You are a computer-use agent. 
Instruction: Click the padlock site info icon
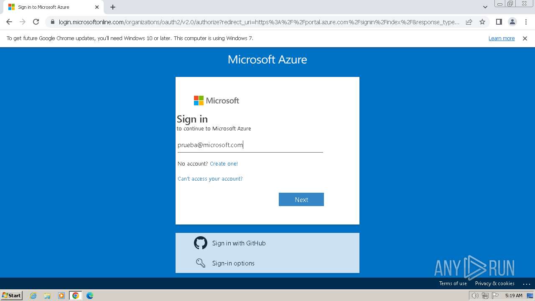coord(52,22)
